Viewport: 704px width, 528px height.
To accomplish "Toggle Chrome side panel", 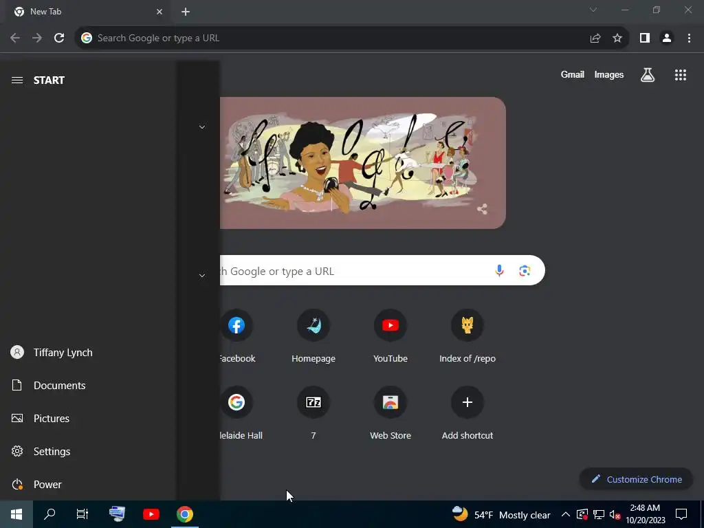I will (645, 38).
